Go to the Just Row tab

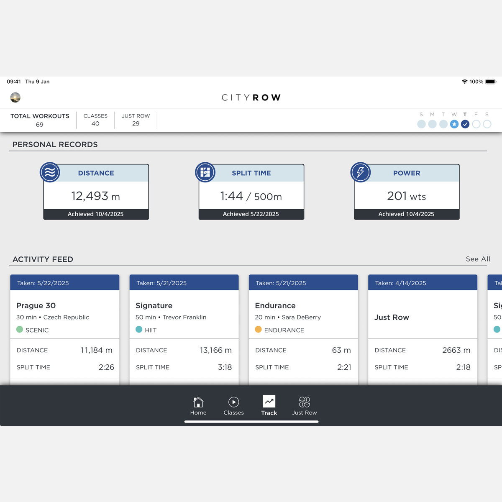[x=305, y=406]
